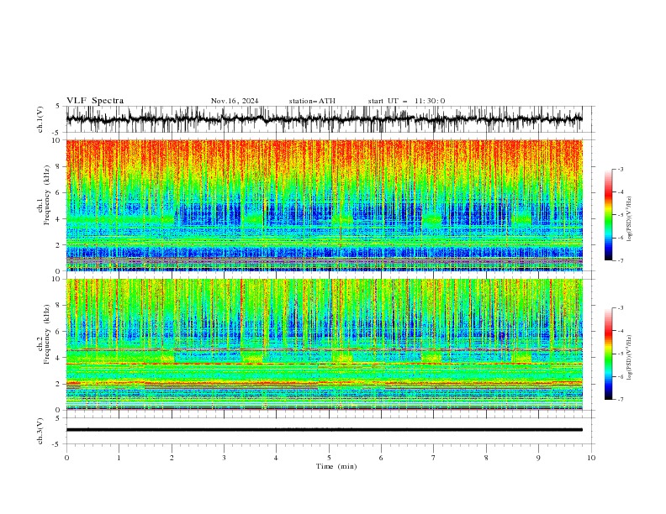The width and height of the screenshot is (666, 514).
Task: Click the ch.2 log(PSD) color bar title
Action: 630,357
